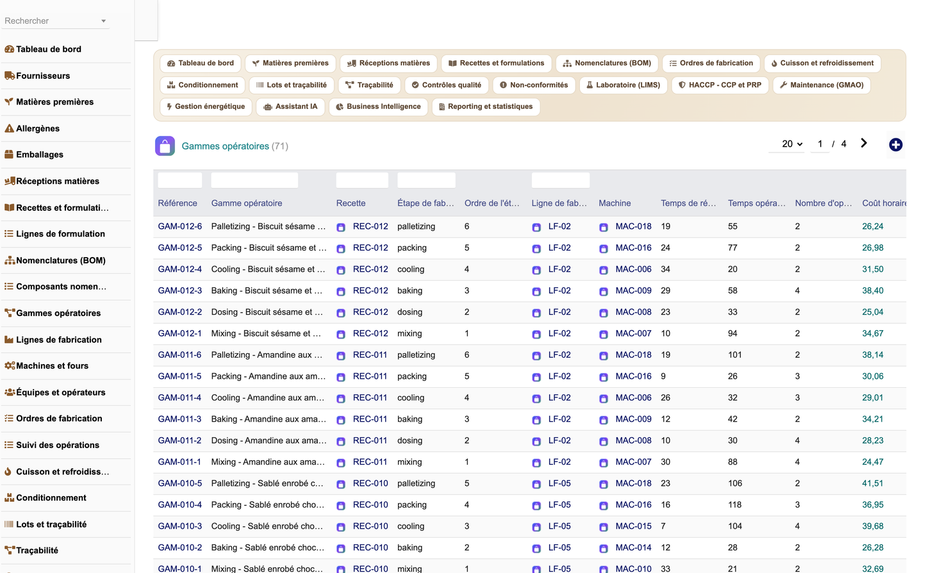Open the GAM-012-6 reference link

[180, 227]
